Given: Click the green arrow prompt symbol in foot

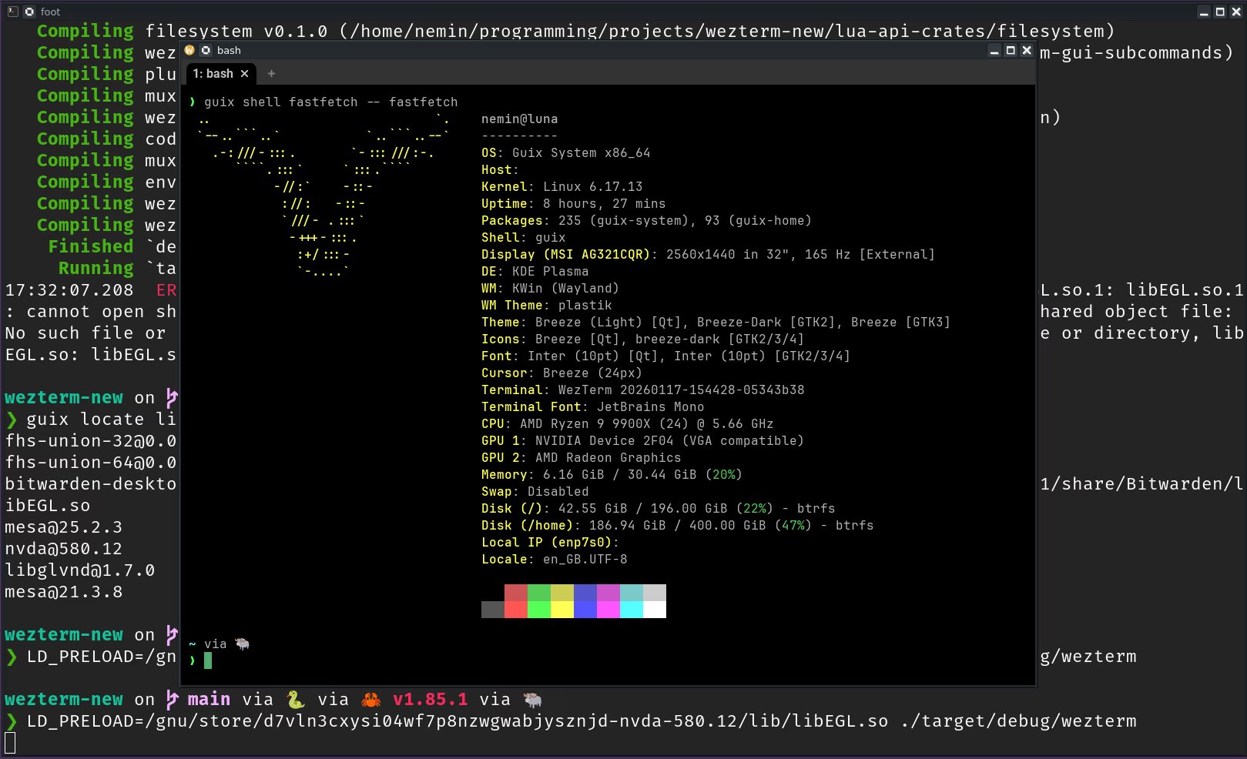Looking at the screenshot, I should point(11,722).
